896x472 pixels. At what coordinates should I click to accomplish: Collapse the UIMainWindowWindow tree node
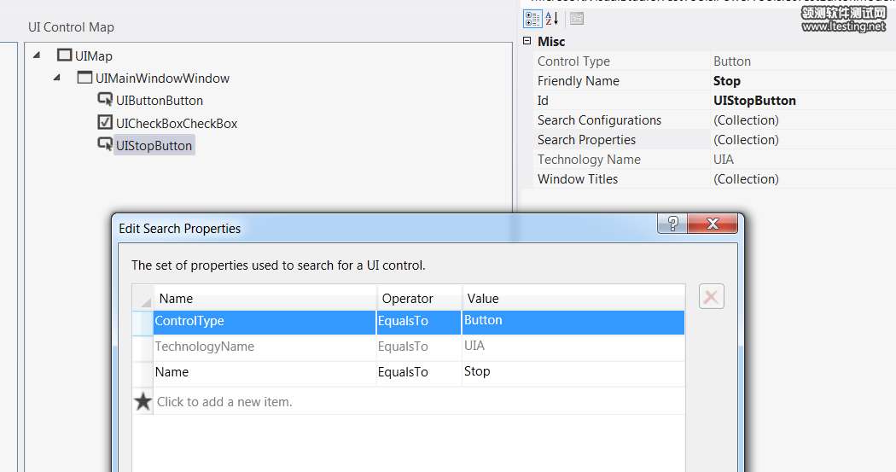coord(57,79)
